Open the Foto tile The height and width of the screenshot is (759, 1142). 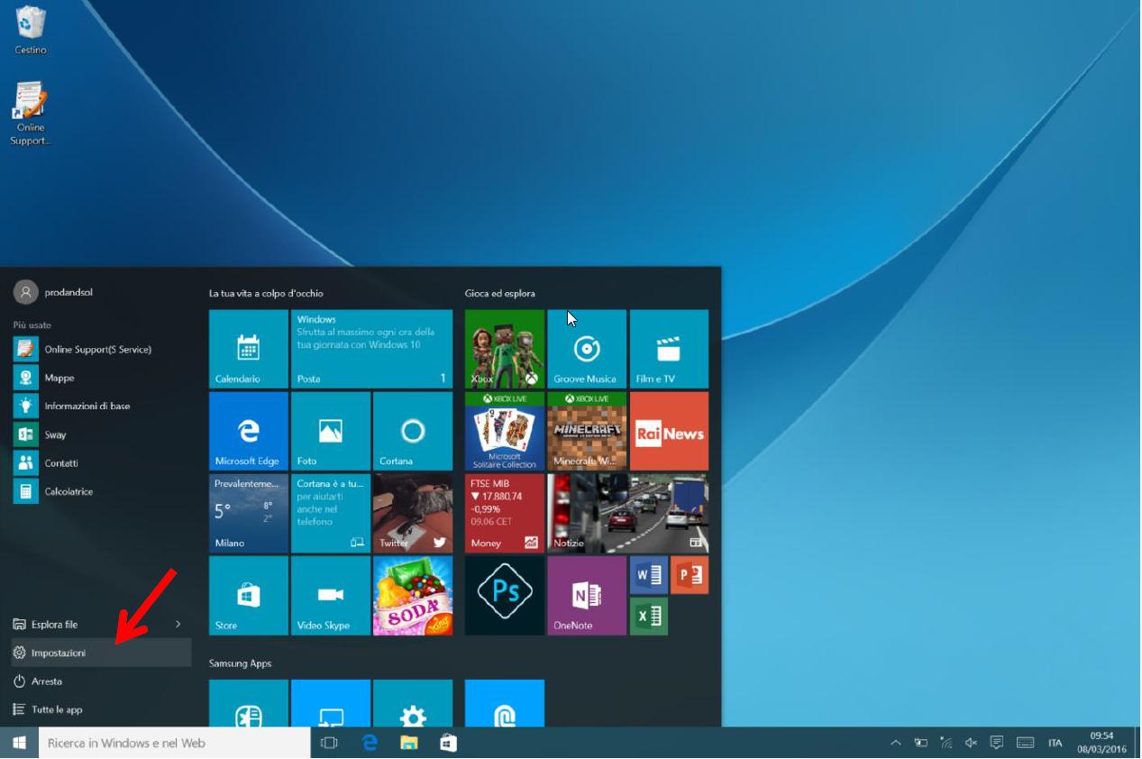pos(331,431)
